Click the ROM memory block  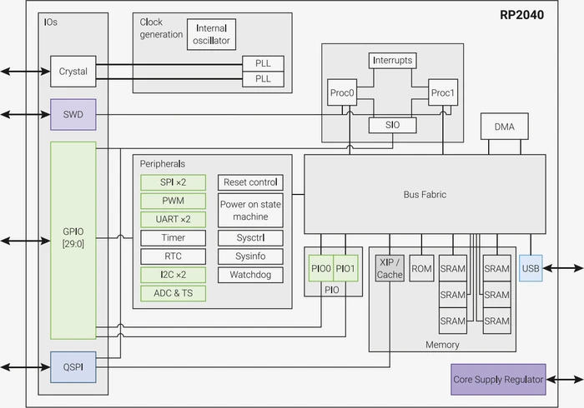(x=421, y=268)
